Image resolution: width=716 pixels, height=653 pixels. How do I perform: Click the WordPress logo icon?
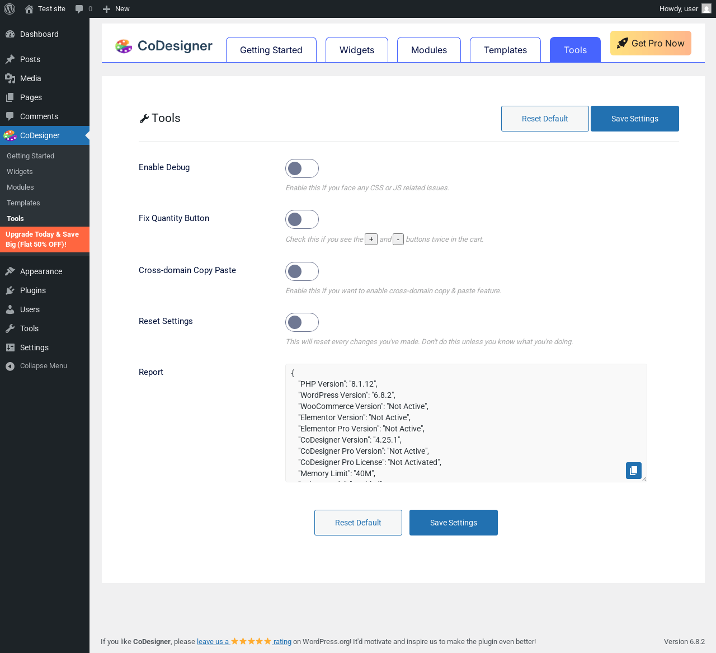click(x=10, y=9)
